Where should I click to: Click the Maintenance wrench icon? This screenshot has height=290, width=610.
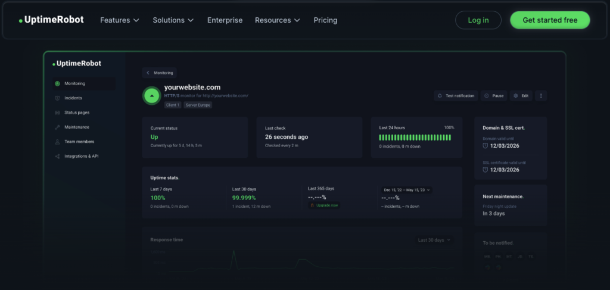(57, 127)
